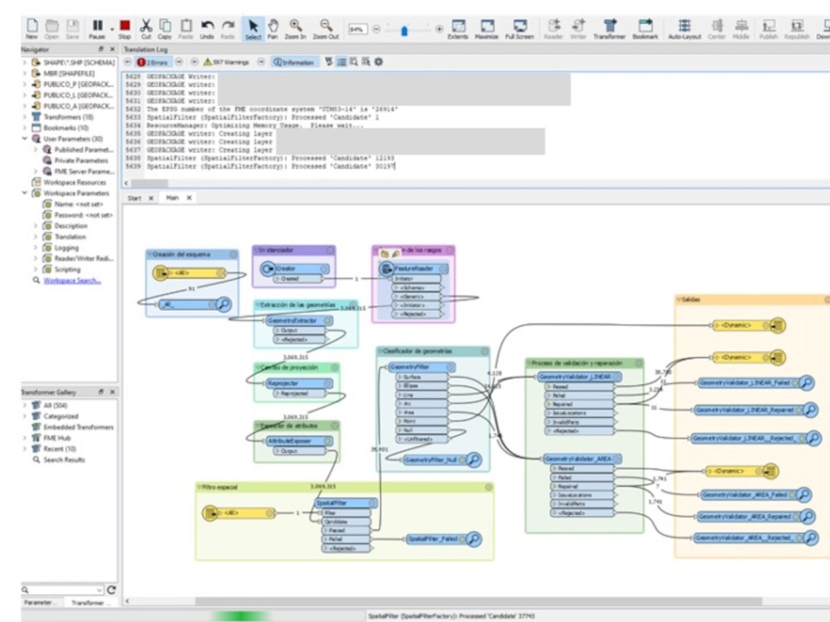
Task: Run Auto-Layout on the workspace
Action: tap(685, 28)
